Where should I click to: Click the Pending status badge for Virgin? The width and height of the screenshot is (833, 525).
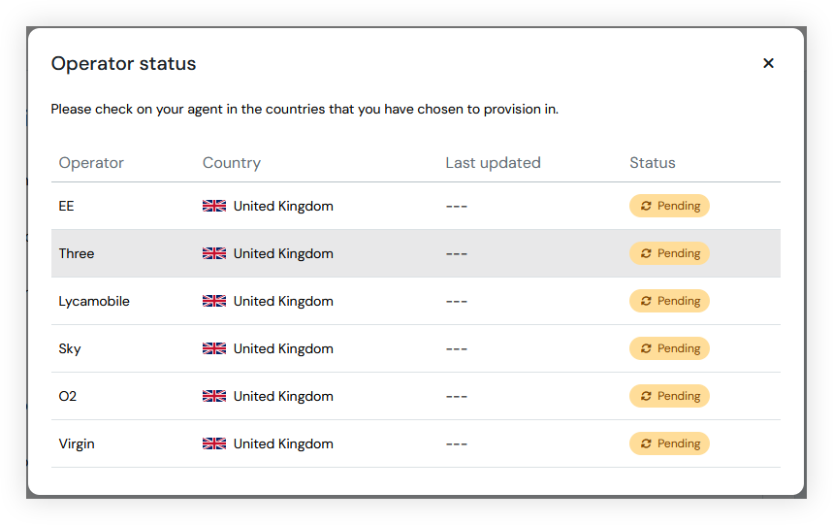[669, 443]
